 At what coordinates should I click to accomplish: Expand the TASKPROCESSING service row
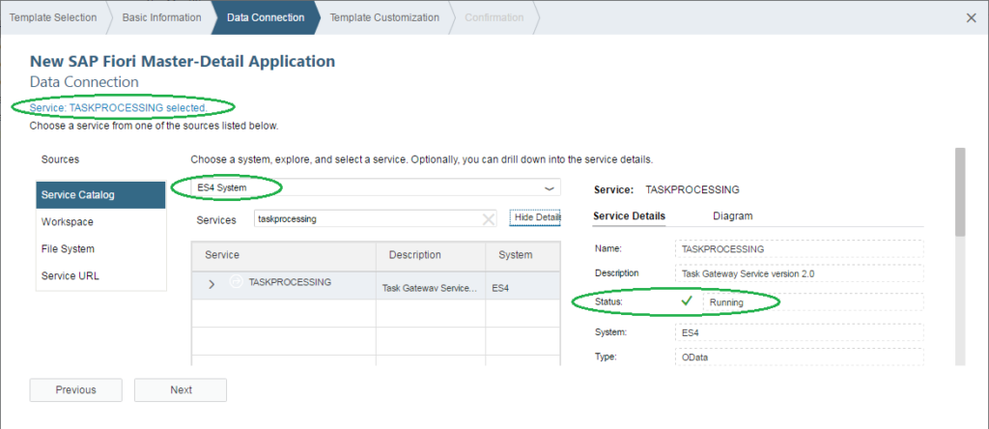pyautogui.click(x=212, y=284)
